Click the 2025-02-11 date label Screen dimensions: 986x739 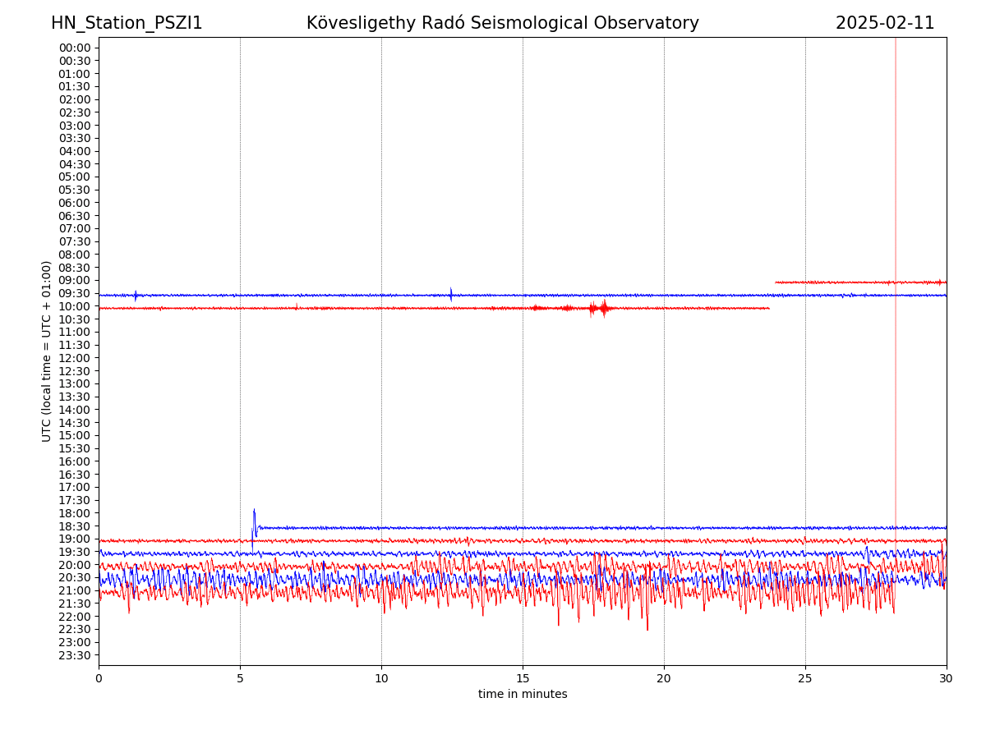click(884, 23)
